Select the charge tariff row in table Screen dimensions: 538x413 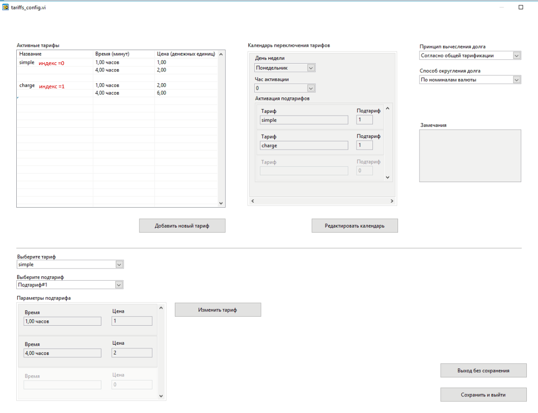tap(27, 85)
